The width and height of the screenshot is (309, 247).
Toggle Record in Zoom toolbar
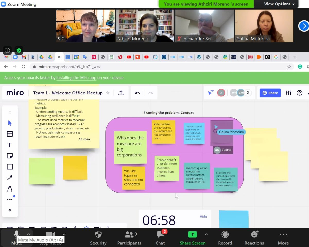coord(225,238)
